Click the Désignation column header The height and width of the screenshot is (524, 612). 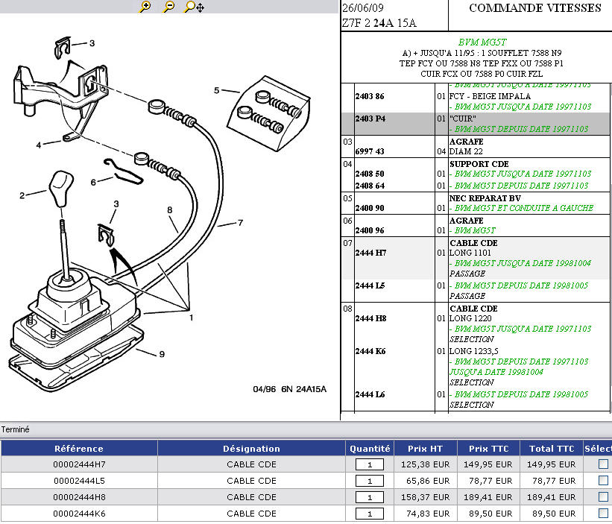pos(251,449)
